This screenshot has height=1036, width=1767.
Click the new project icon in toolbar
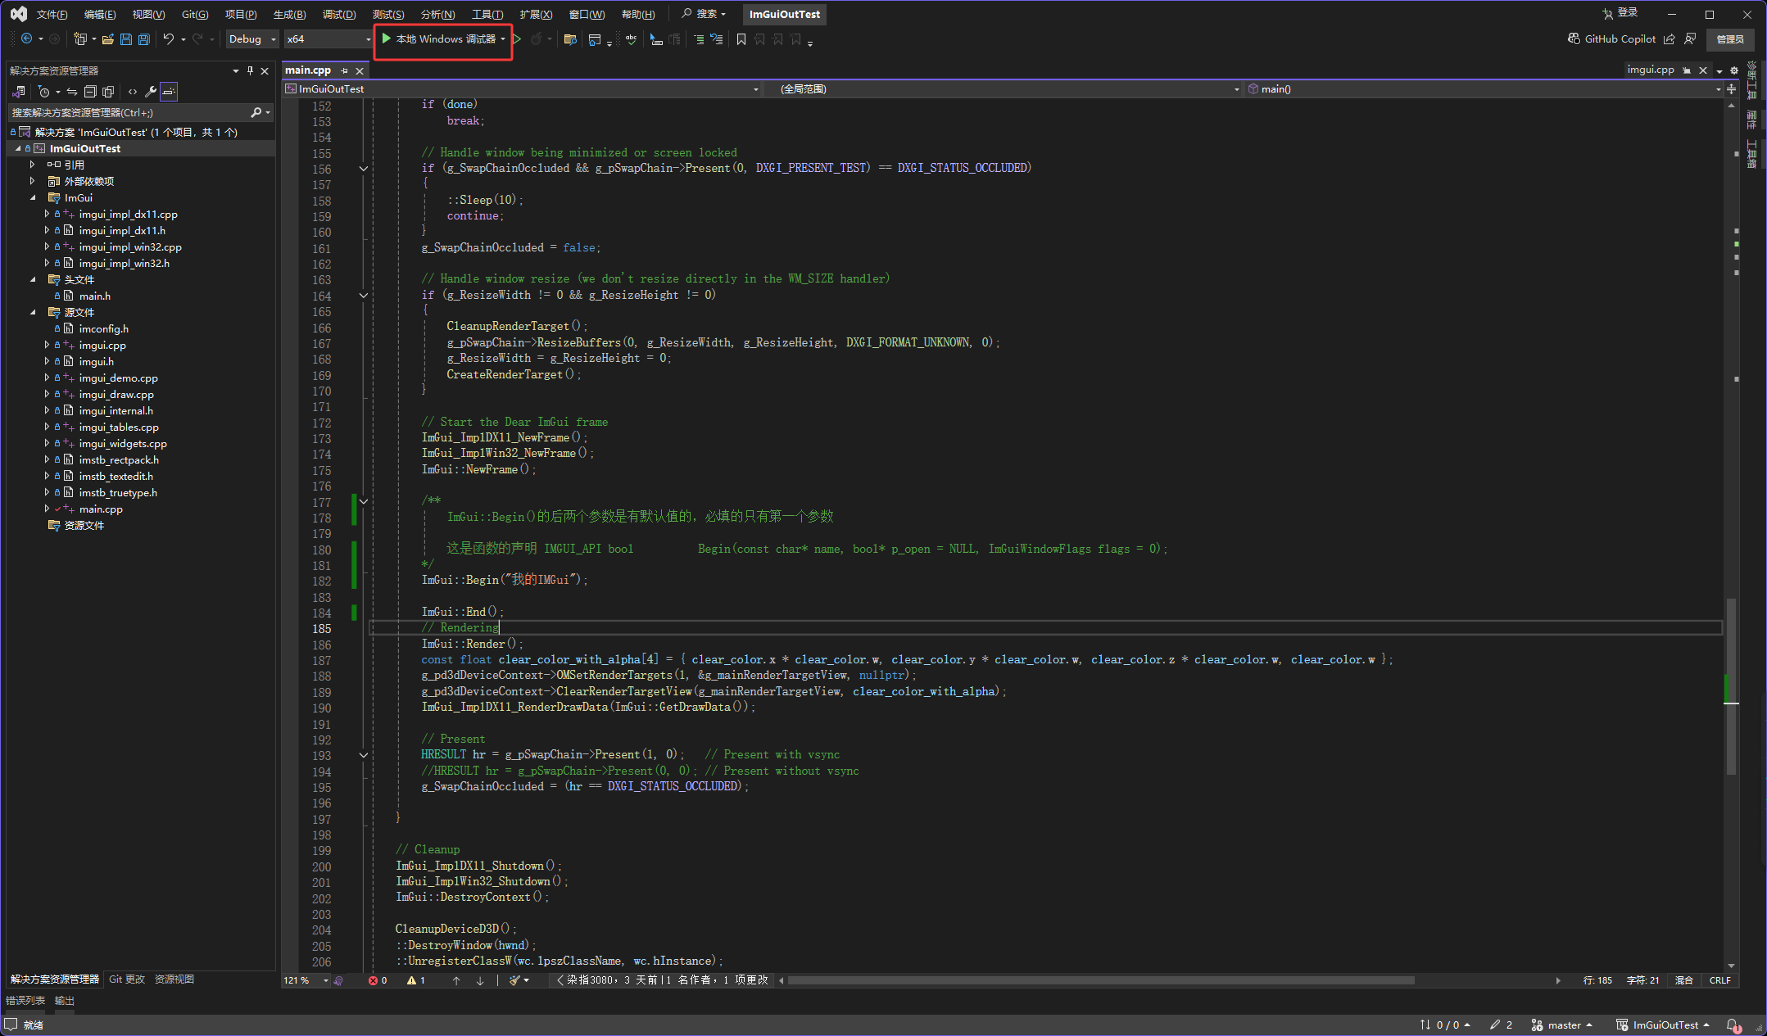pos(80,38)
